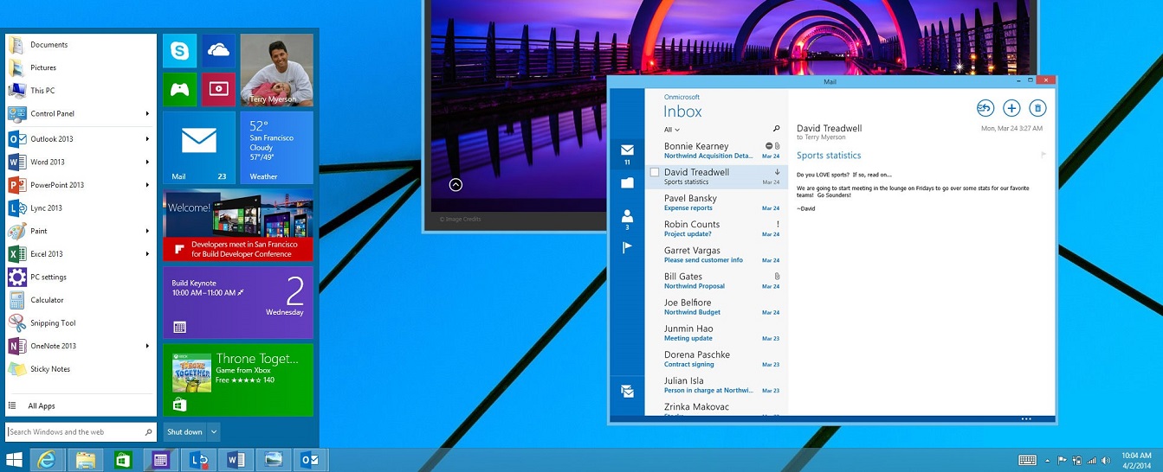
Task: Open the Xbox Games controller tile
Action: pos(179,90)
